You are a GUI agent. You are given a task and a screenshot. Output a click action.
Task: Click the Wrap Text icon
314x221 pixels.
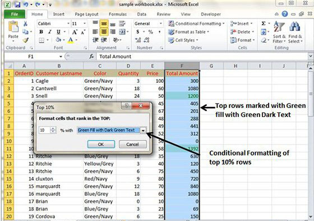point(122,23)
